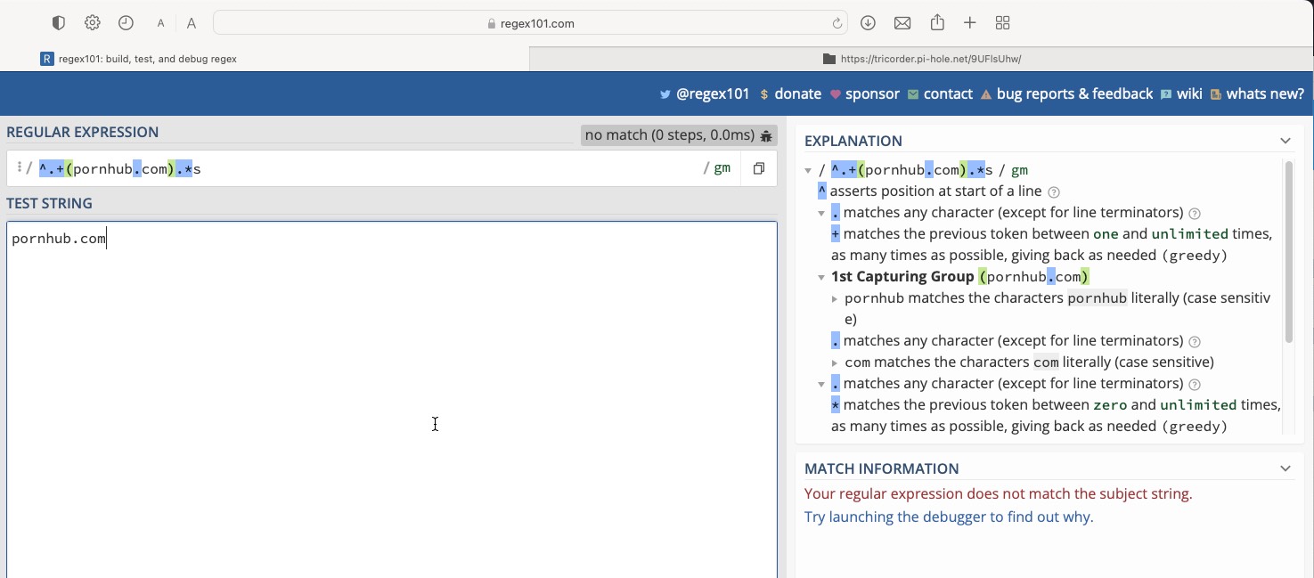The width and height of the screenshot is (1314, 578).
Task: Expand the 'pornhub matches the characters' node
Action: click(835, 298)
